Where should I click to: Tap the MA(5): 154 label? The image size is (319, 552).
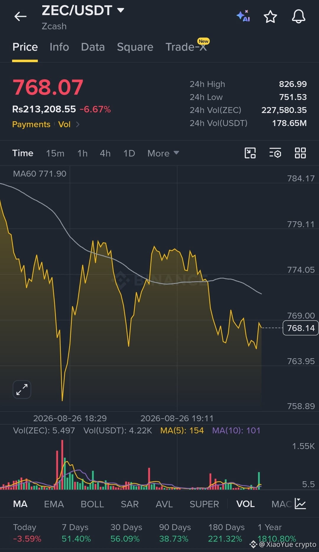pos(182,430)
